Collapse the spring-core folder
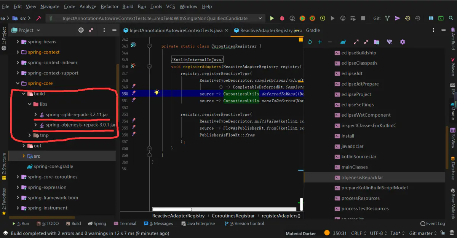This screenshot has height=238, width=457. (x=18, y=83)
